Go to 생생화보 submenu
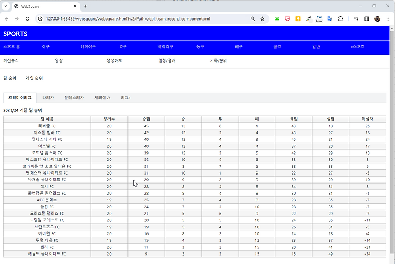The image size is (395, 264). click(114, 60)
